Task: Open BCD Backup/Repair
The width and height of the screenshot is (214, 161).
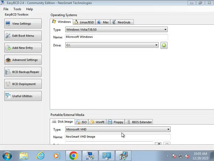Action: [23, 72]
